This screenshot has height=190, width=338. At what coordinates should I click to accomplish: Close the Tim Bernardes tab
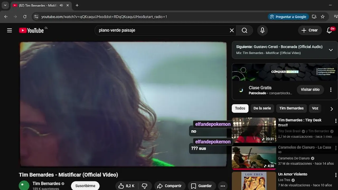(x=68, y=5)
